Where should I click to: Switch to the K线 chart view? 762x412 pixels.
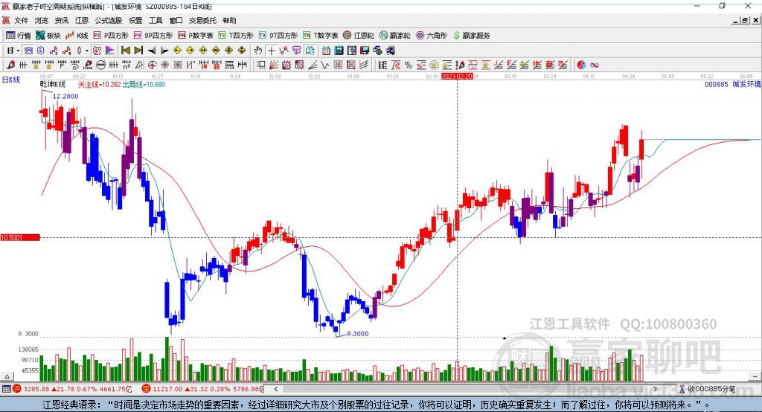[x=77, y=36]
